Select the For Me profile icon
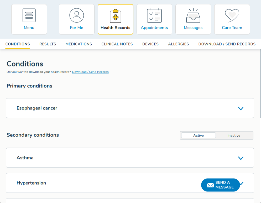The width and height of the screenshot is (261, 203). pos(76,15)
